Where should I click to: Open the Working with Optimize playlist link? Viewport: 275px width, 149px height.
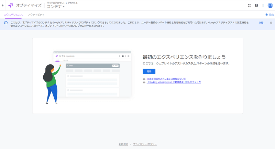(174, 82)
